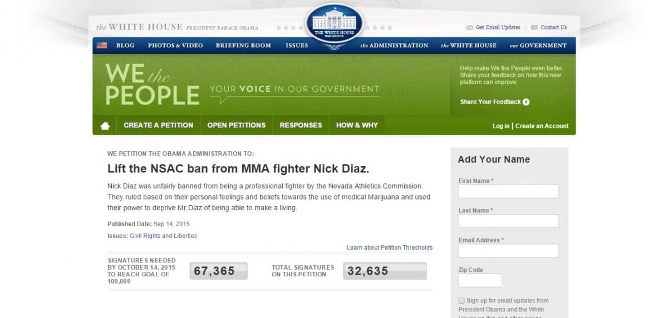Go to the Responses tab
The image size is (668, 318).
301,125
